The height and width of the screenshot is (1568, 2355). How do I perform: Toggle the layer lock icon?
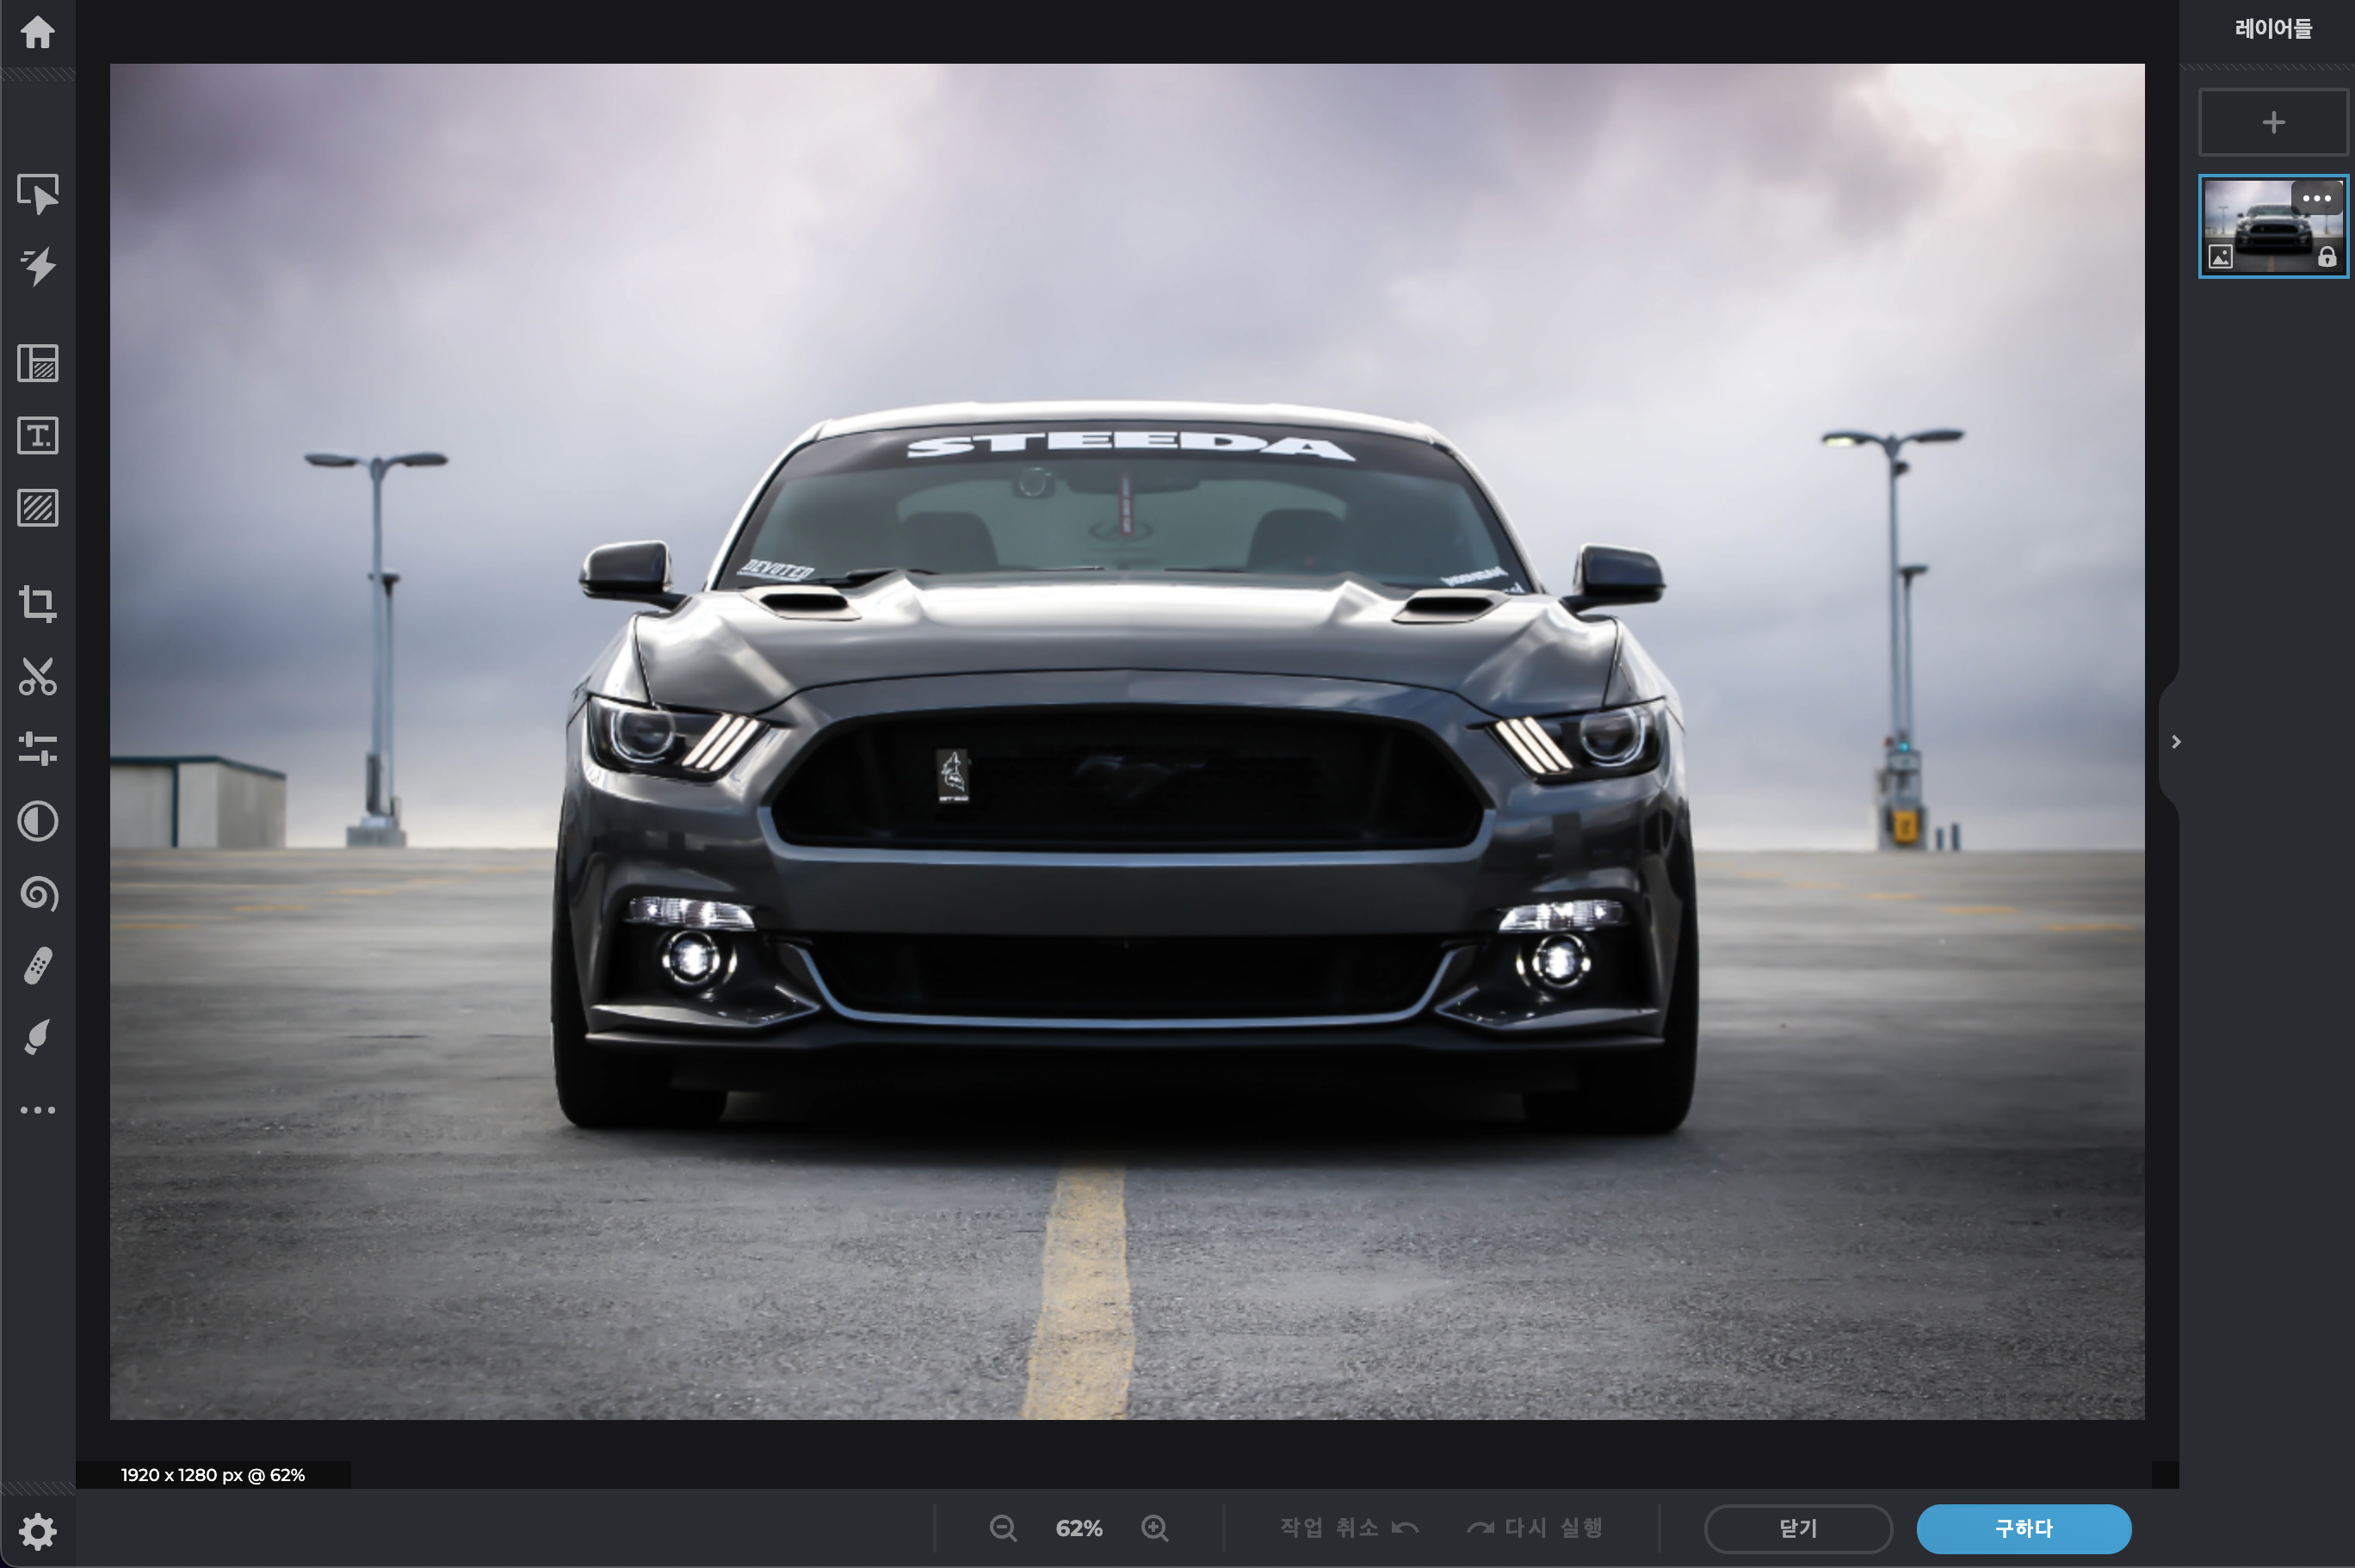click(x=2327, y=257)
